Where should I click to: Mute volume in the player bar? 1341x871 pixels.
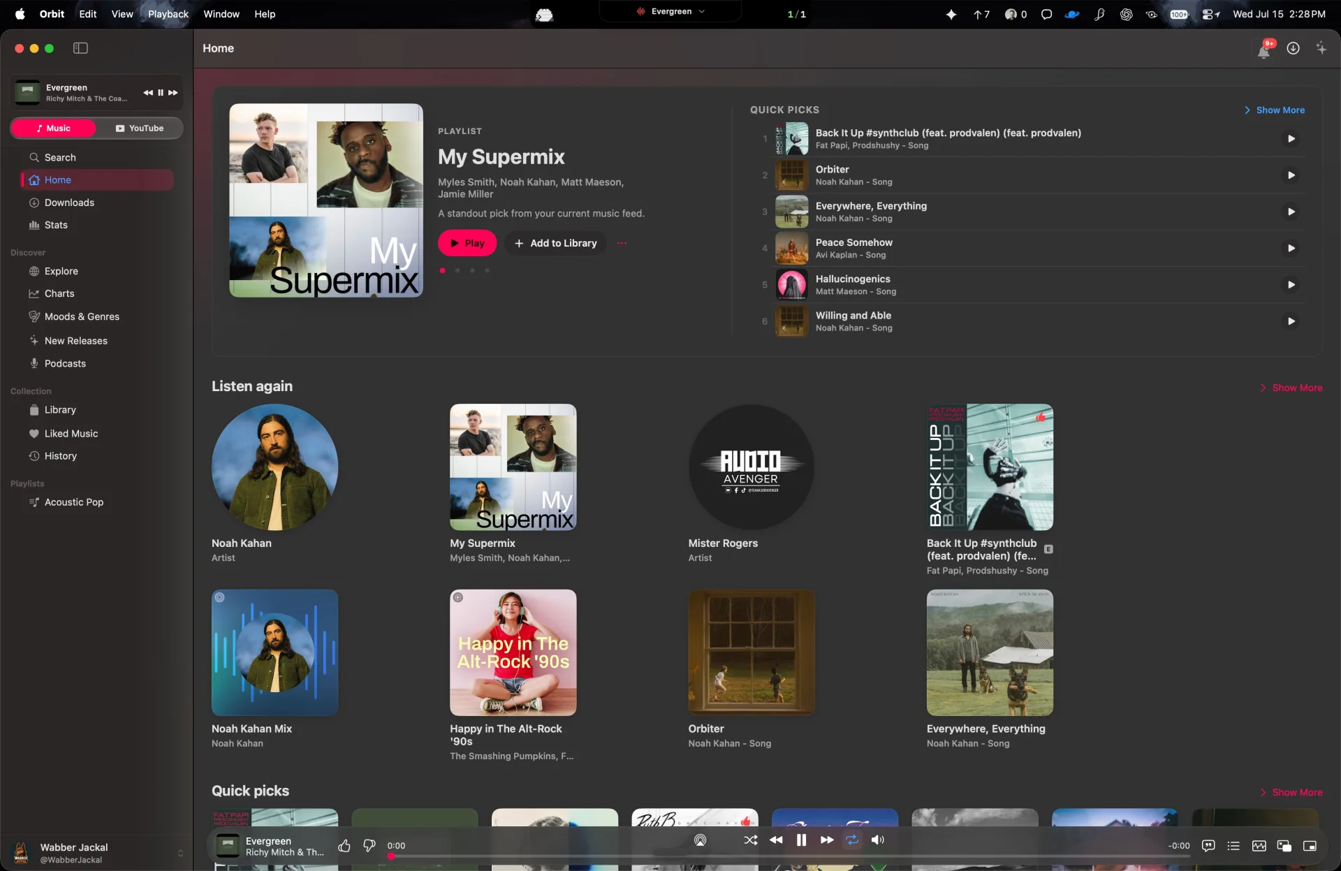(x=878, y=840)
